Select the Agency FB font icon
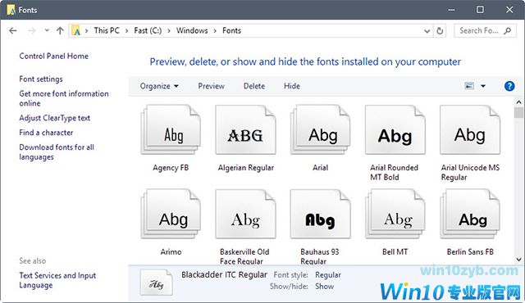The image size is (525, 303). (171, 130)
